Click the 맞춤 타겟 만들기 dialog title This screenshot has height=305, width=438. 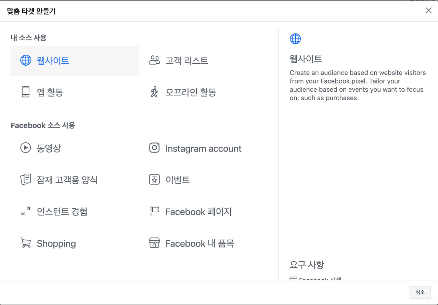point(31,11)
